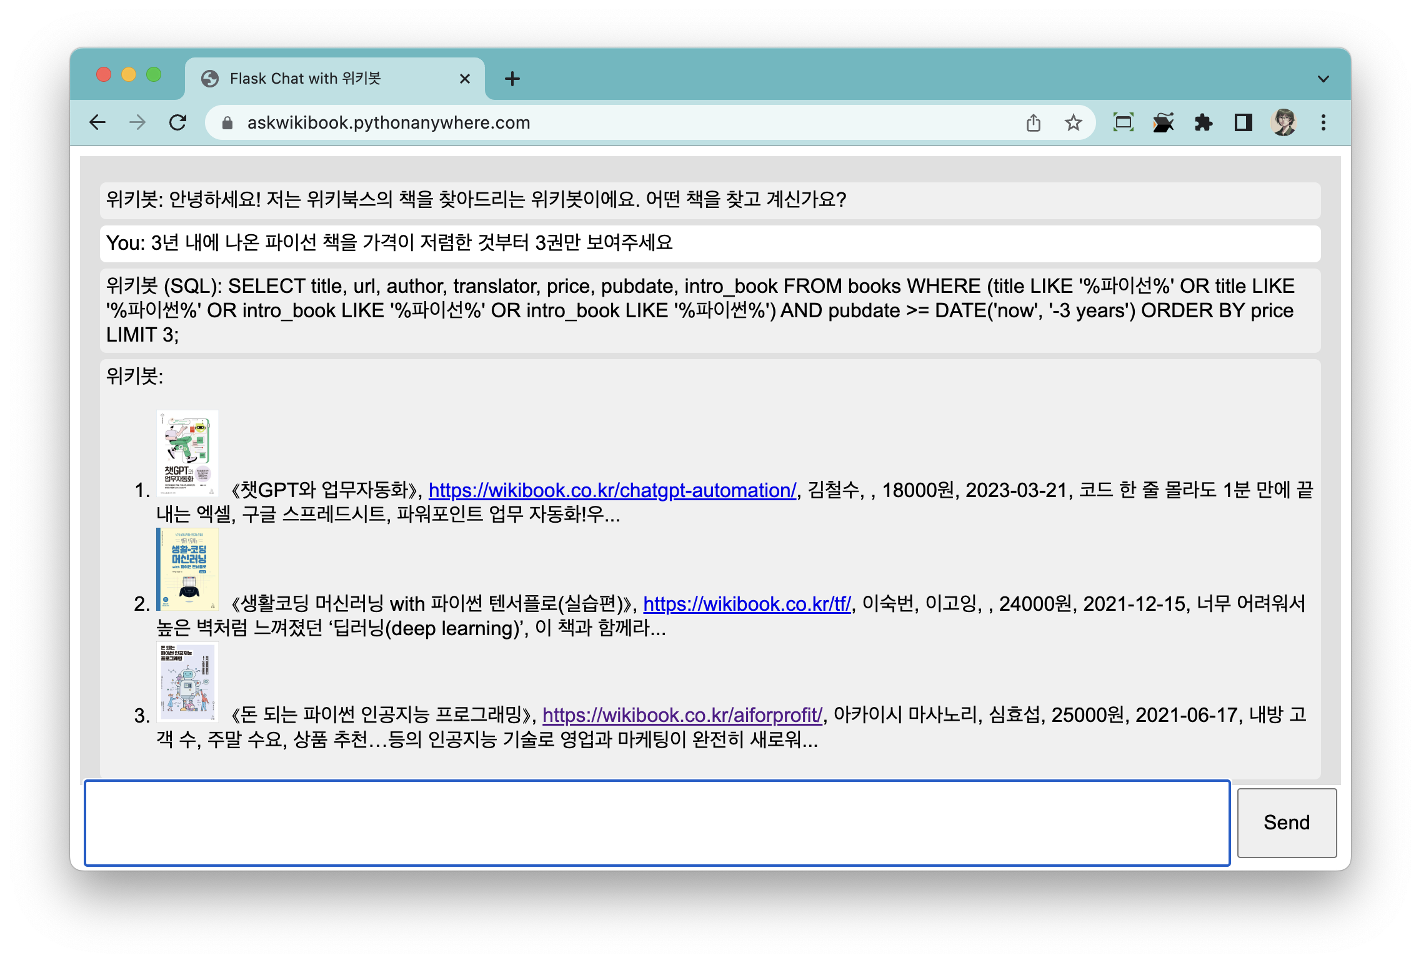Open the wikibook.co.kr/tf/ link
The height and width of the screenshot is (963, 1421).
coord(747,604)
